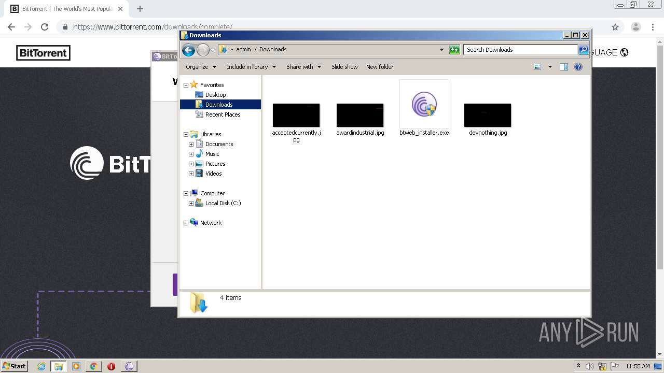Click the Search Downloads field
This screenshot has width=664, height=373.
(x=520, y=50)
